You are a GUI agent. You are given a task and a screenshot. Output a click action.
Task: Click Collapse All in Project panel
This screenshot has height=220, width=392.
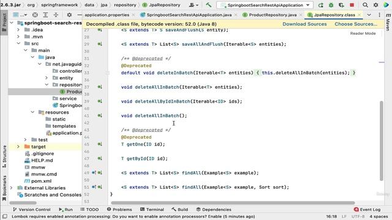[x=56, y=15]
